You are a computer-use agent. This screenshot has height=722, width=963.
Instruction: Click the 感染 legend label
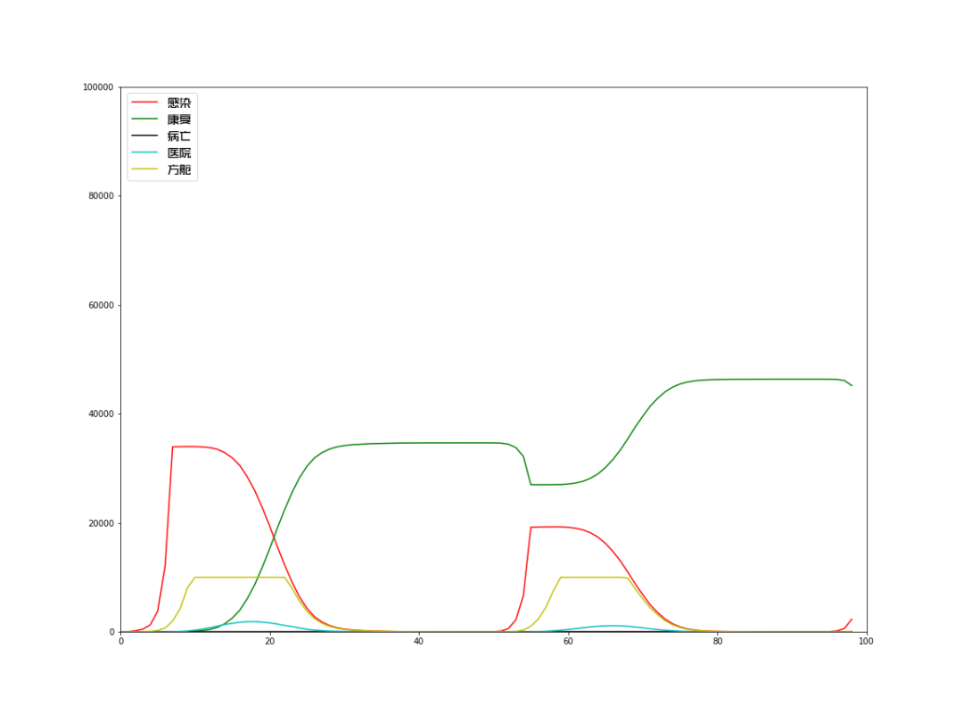pos(179,103)
